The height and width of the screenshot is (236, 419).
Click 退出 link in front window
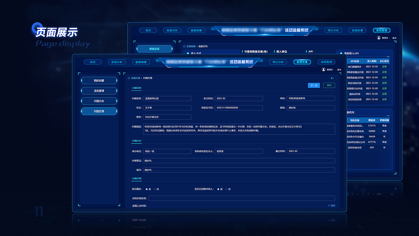click(x=339, y=69)
